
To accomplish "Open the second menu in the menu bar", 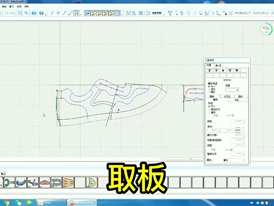I will click(x=12, y=6).
